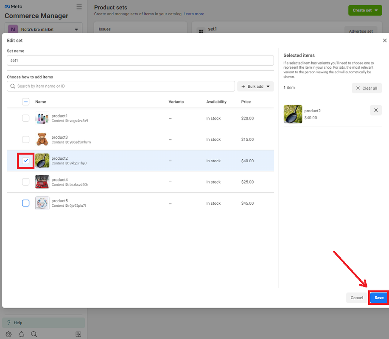Click Content ID 8kbpx1hji0

pos(69,163)
